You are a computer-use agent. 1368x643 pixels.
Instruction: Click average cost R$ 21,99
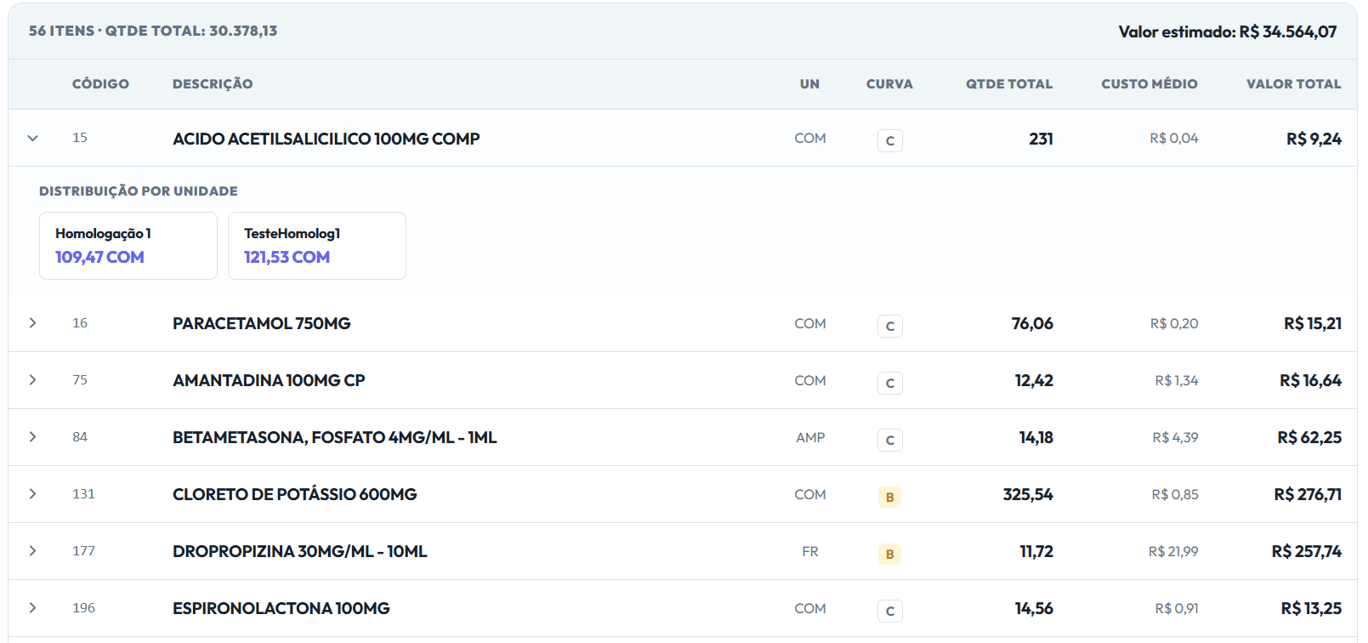pos(1173,551)
